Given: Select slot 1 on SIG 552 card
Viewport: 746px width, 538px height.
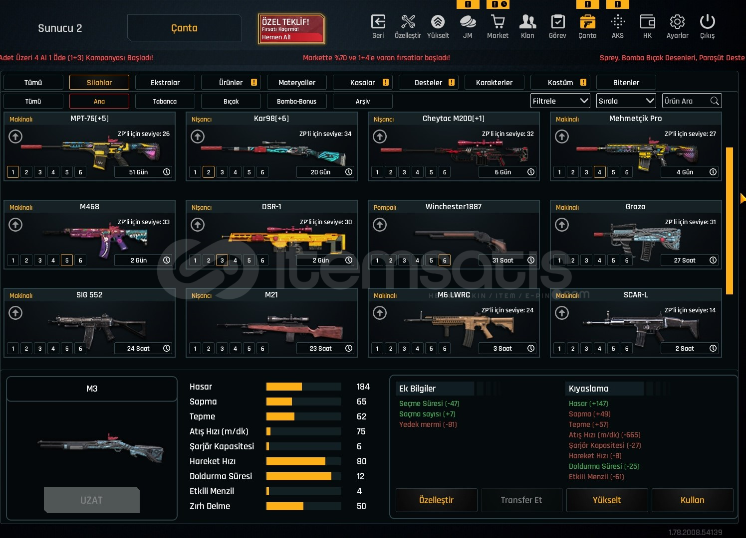Looking at the screenshot, I should pos(13,348).
